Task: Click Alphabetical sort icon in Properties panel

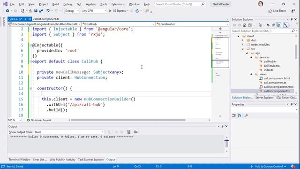Action: click(x=240, y=115)
